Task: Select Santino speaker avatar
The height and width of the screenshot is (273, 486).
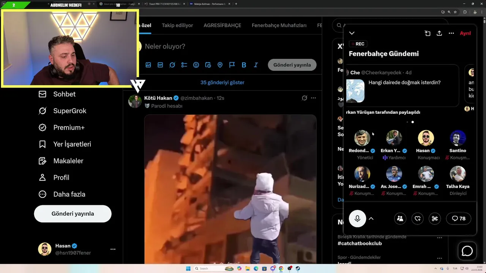Action: pos(458,138)
